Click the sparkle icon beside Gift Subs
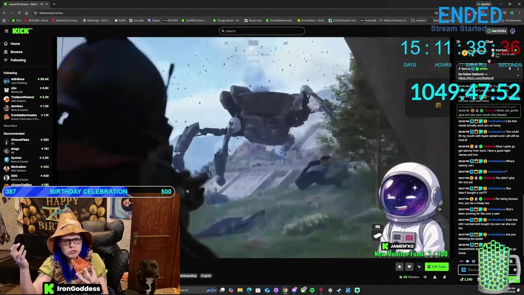The image size is (524, 295). pos(419,267)
